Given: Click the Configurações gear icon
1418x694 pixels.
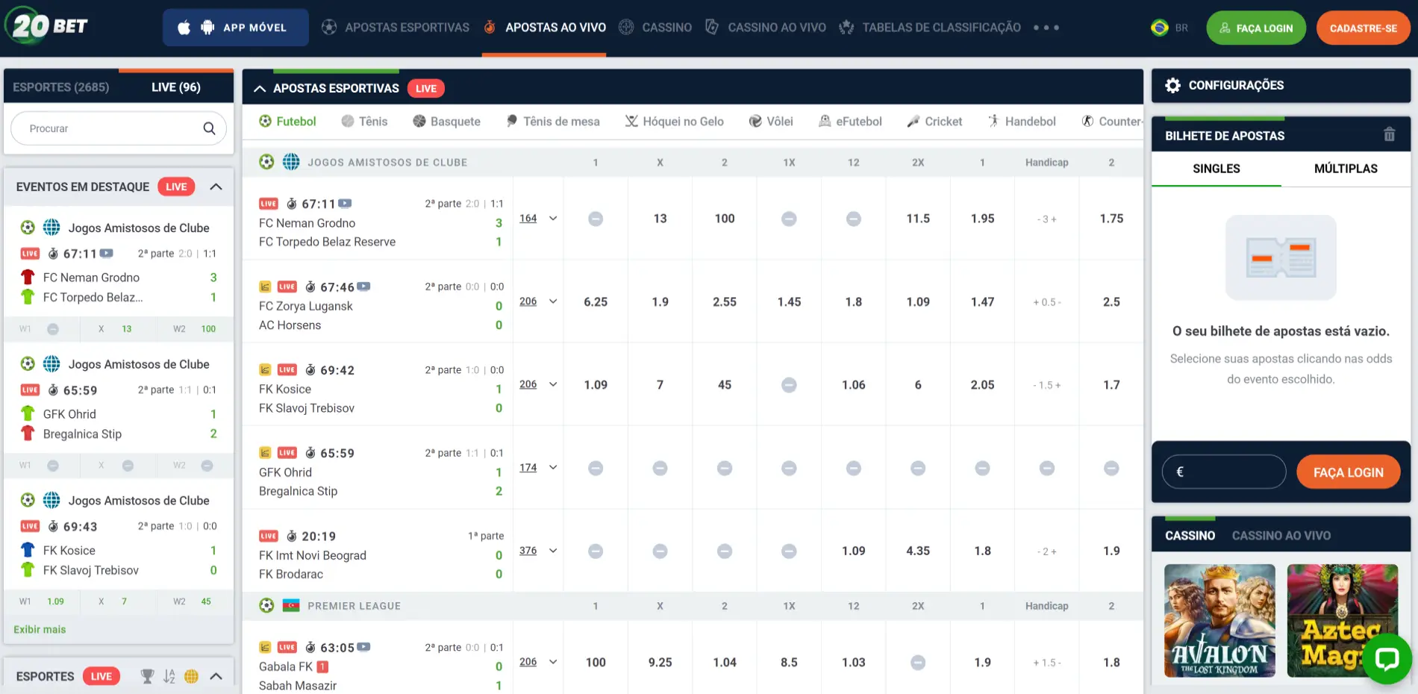Looking at the screenshot, I should [1172, 86].
